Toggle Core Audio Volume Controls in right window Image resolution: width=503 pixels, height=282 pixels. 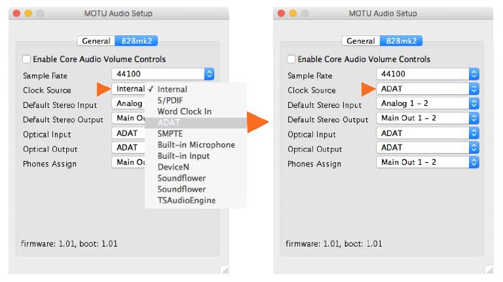tap(291, 60)
